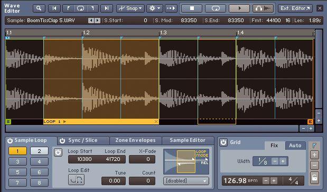This screenshot has width=327, height=192.
Task: Select the Auto grid tab
Action: click(295, 146)
